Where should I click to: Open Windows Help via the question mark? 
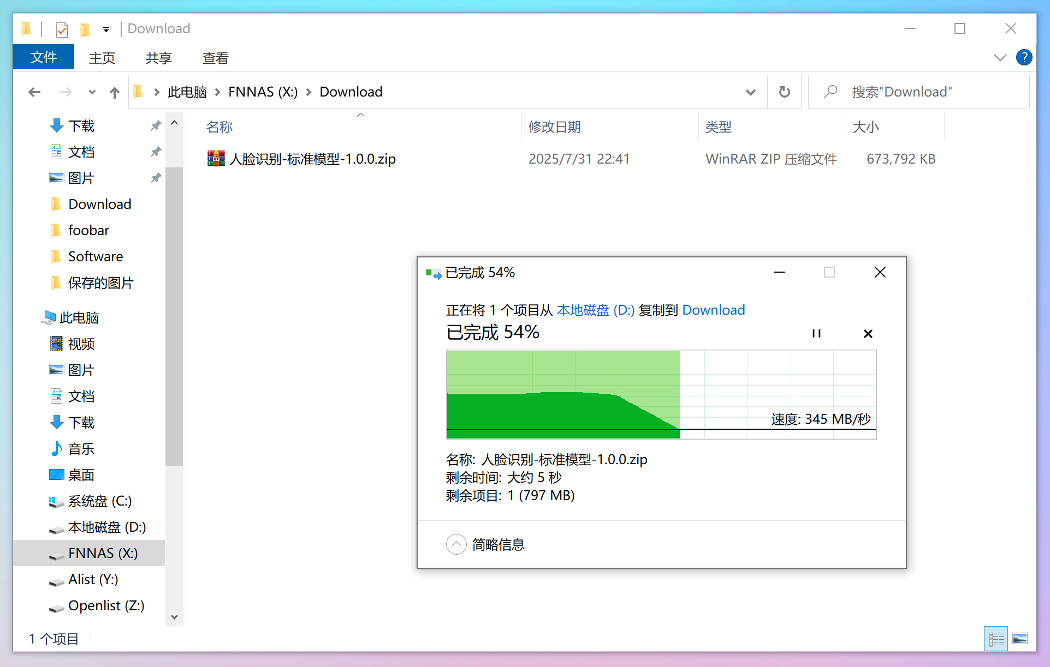pos(1024,57)
